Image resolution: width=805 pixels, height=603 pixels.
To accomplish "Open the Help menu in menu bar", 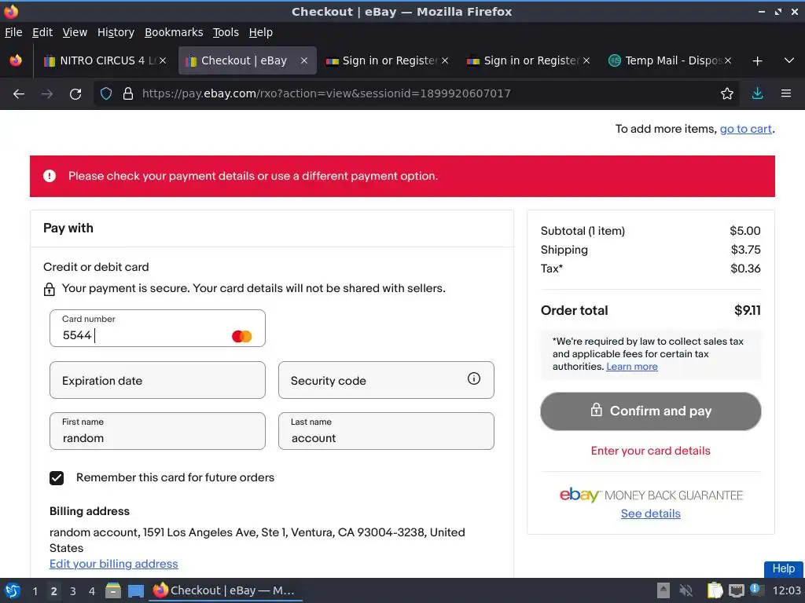I will [x=260, y=32].
